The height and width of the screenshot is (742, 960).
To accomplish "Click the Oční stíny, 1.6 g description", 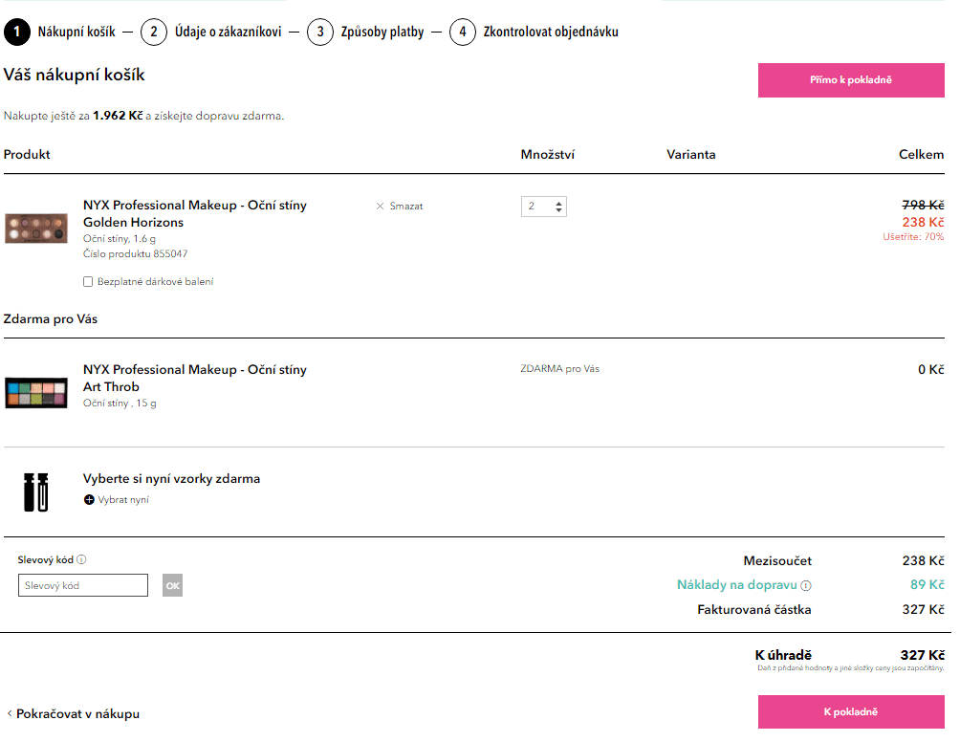I will click(x=120, y=239).
